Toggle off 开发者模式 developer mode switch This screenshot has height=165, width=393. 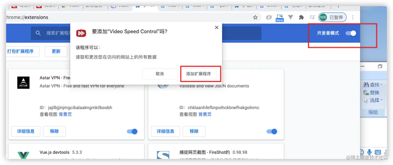(x=351, y=33)
